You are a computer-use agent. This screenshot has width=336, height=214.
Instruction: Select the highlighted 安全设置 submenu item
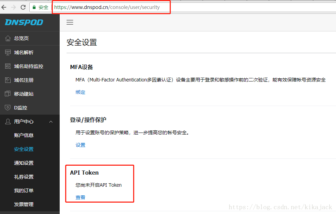point(24,149)
